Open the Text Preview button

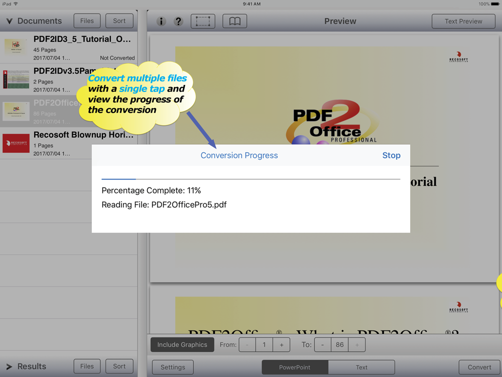(463, 21)
